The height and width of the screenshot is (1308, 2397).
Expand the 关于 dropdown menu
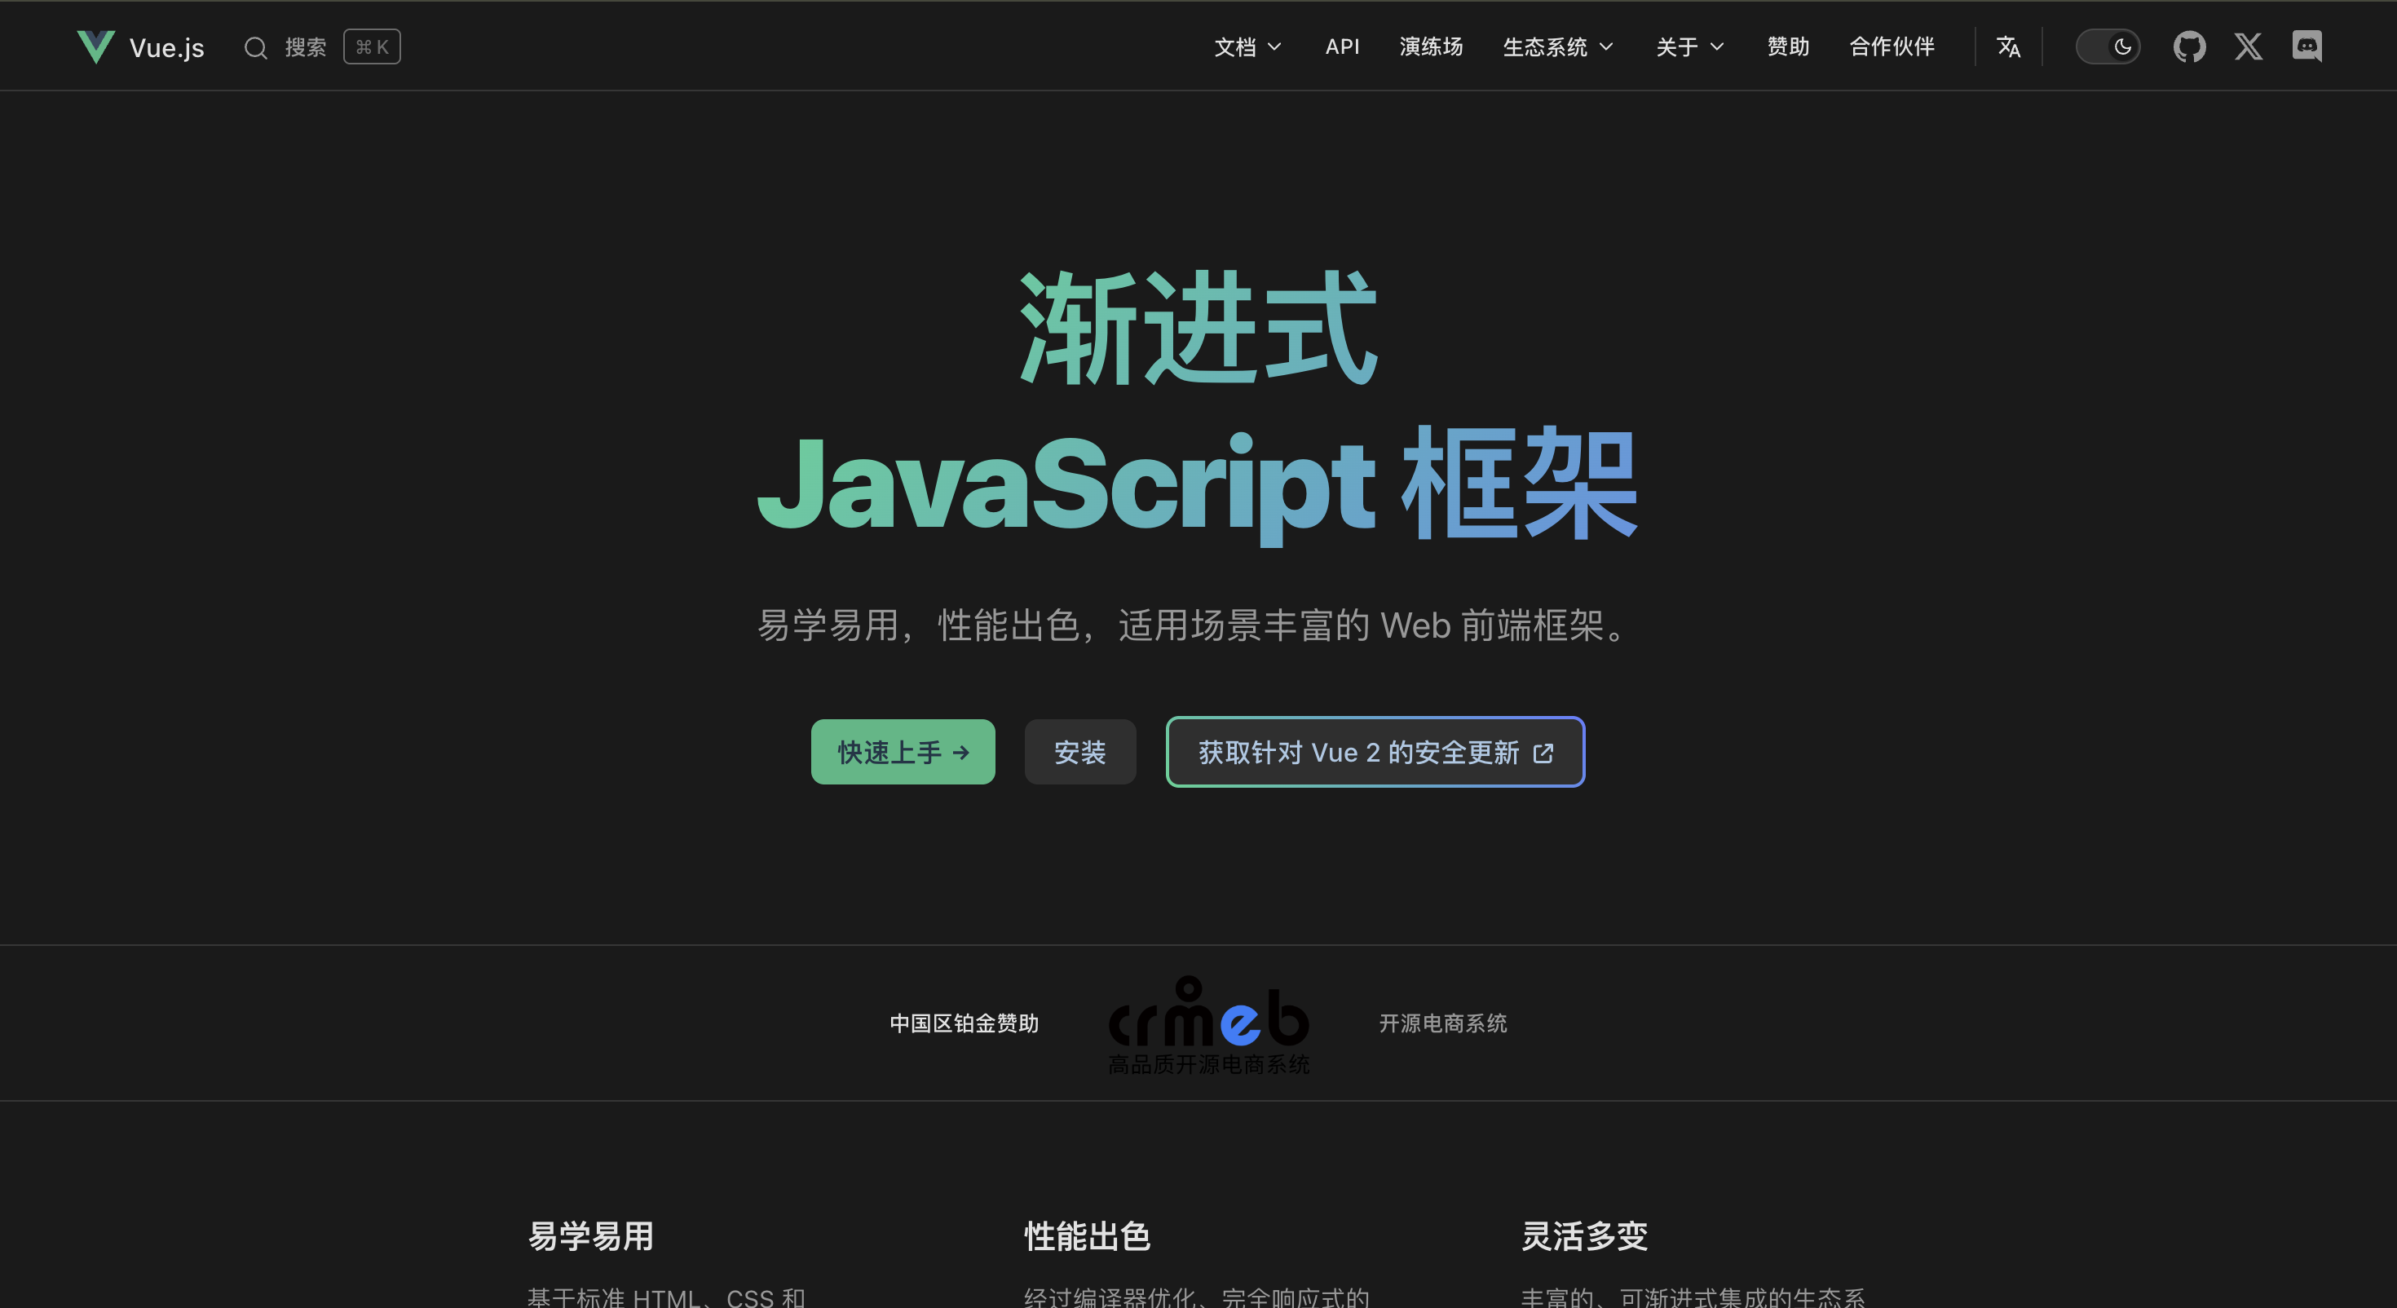click(x=1688, y=46)
